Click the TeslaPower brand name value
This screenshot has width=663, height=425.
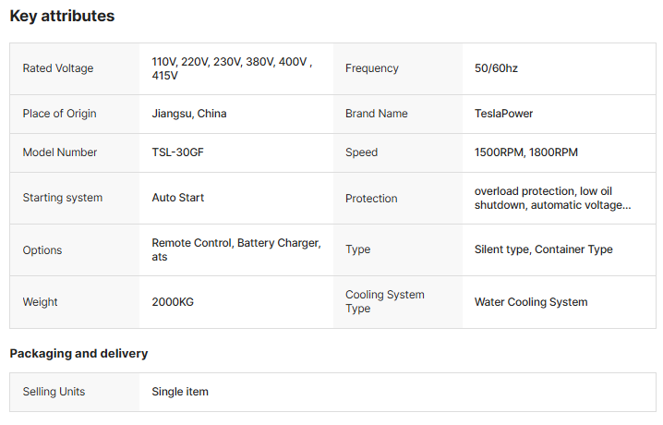pyautogui.click(x=503, y=114)
